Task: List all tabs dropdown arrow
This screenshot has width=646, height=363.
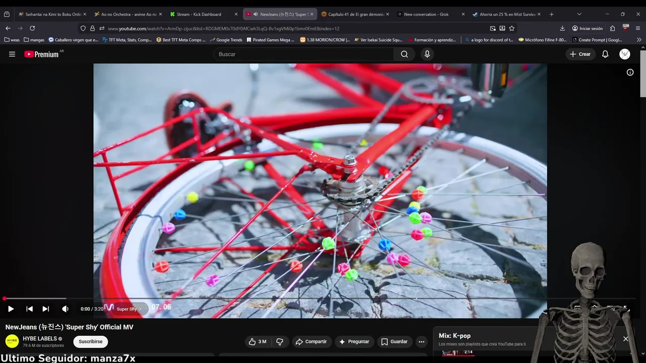Action: pyautogui.click(x=579, y=14)
